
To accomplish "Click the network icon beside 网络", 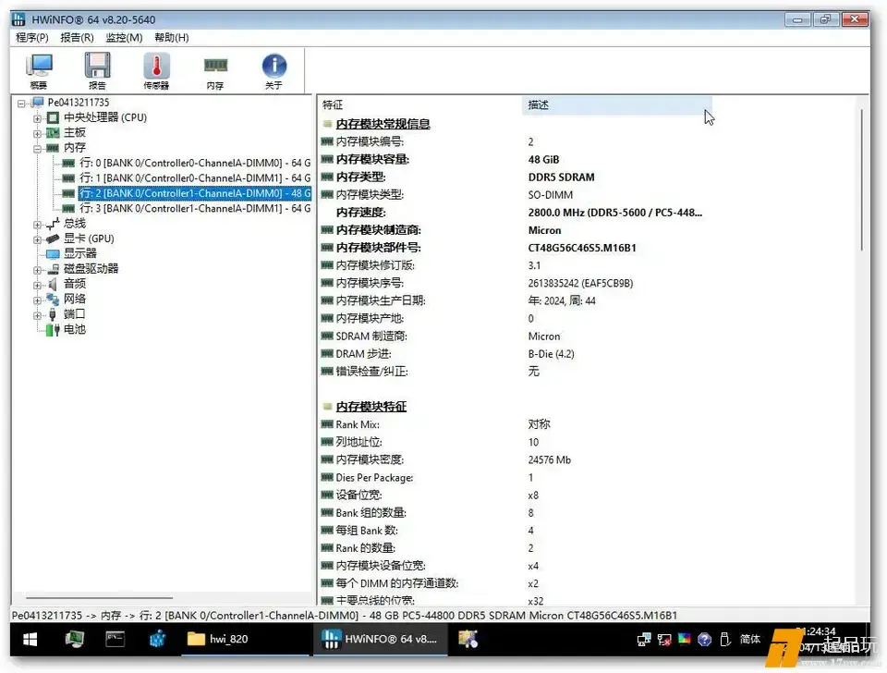I will (53, 299).
